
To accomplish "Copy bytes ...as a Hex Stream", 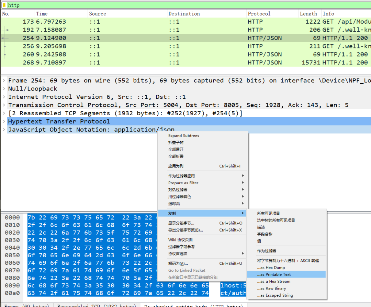I will pyautogui.click(x=286, y=281).
